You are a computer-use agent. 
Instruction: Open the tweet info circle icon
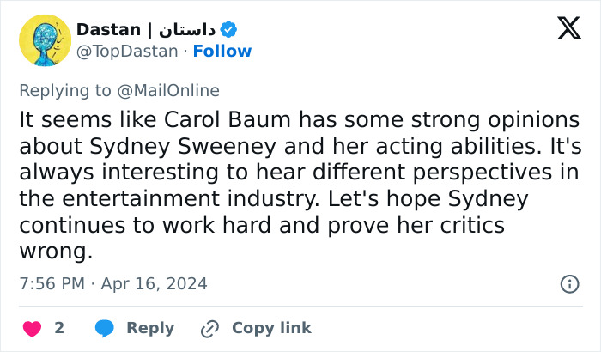[x=568, y=283]
